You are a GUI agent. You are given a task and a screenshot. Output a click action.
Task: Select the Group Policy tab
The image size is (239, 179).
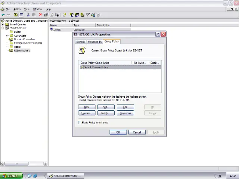(x=112, y=41)
